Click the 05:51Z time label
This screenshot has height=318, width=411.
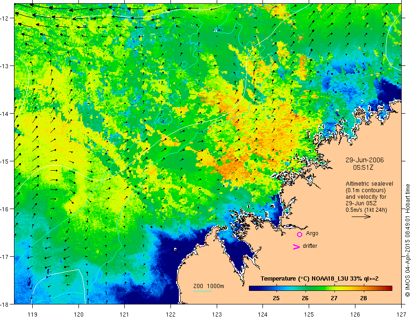pos(363,167)
